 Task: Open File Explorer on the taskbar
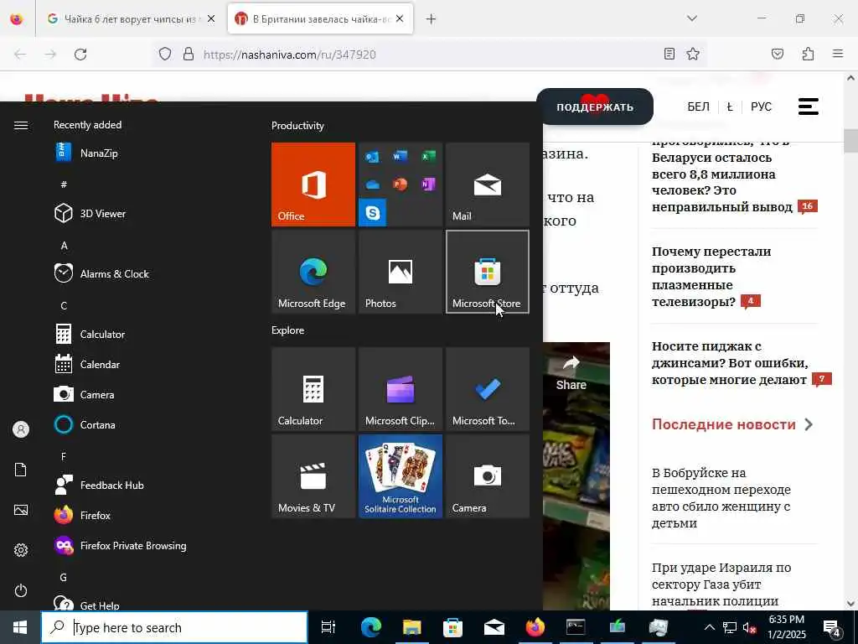(412, 627)
